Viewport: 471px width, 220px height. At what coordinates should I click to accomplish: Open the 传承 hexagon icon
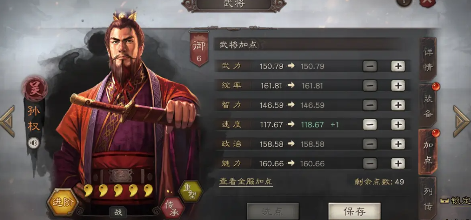point(173,208)
